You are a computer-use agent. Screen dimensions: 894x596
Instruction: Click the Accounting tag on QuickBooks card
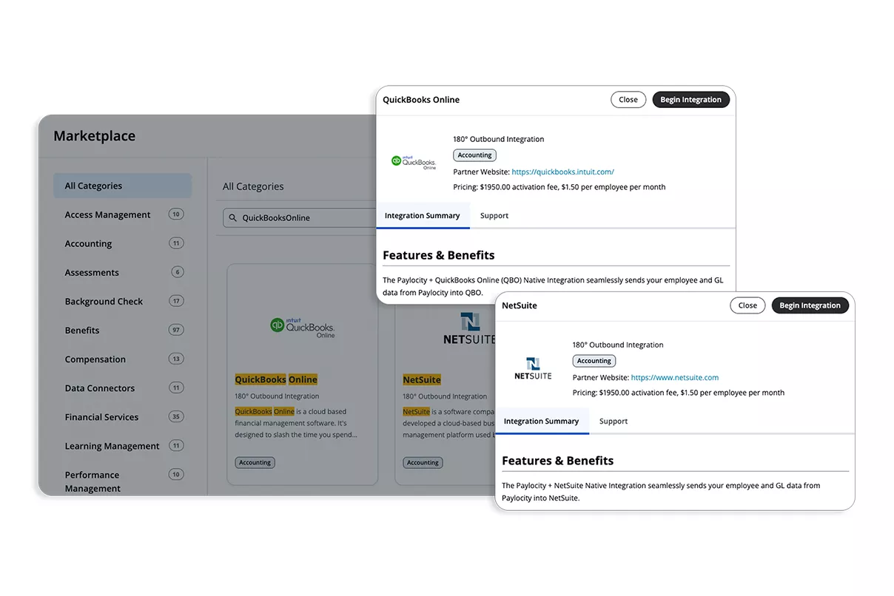[x=255, y=462]
